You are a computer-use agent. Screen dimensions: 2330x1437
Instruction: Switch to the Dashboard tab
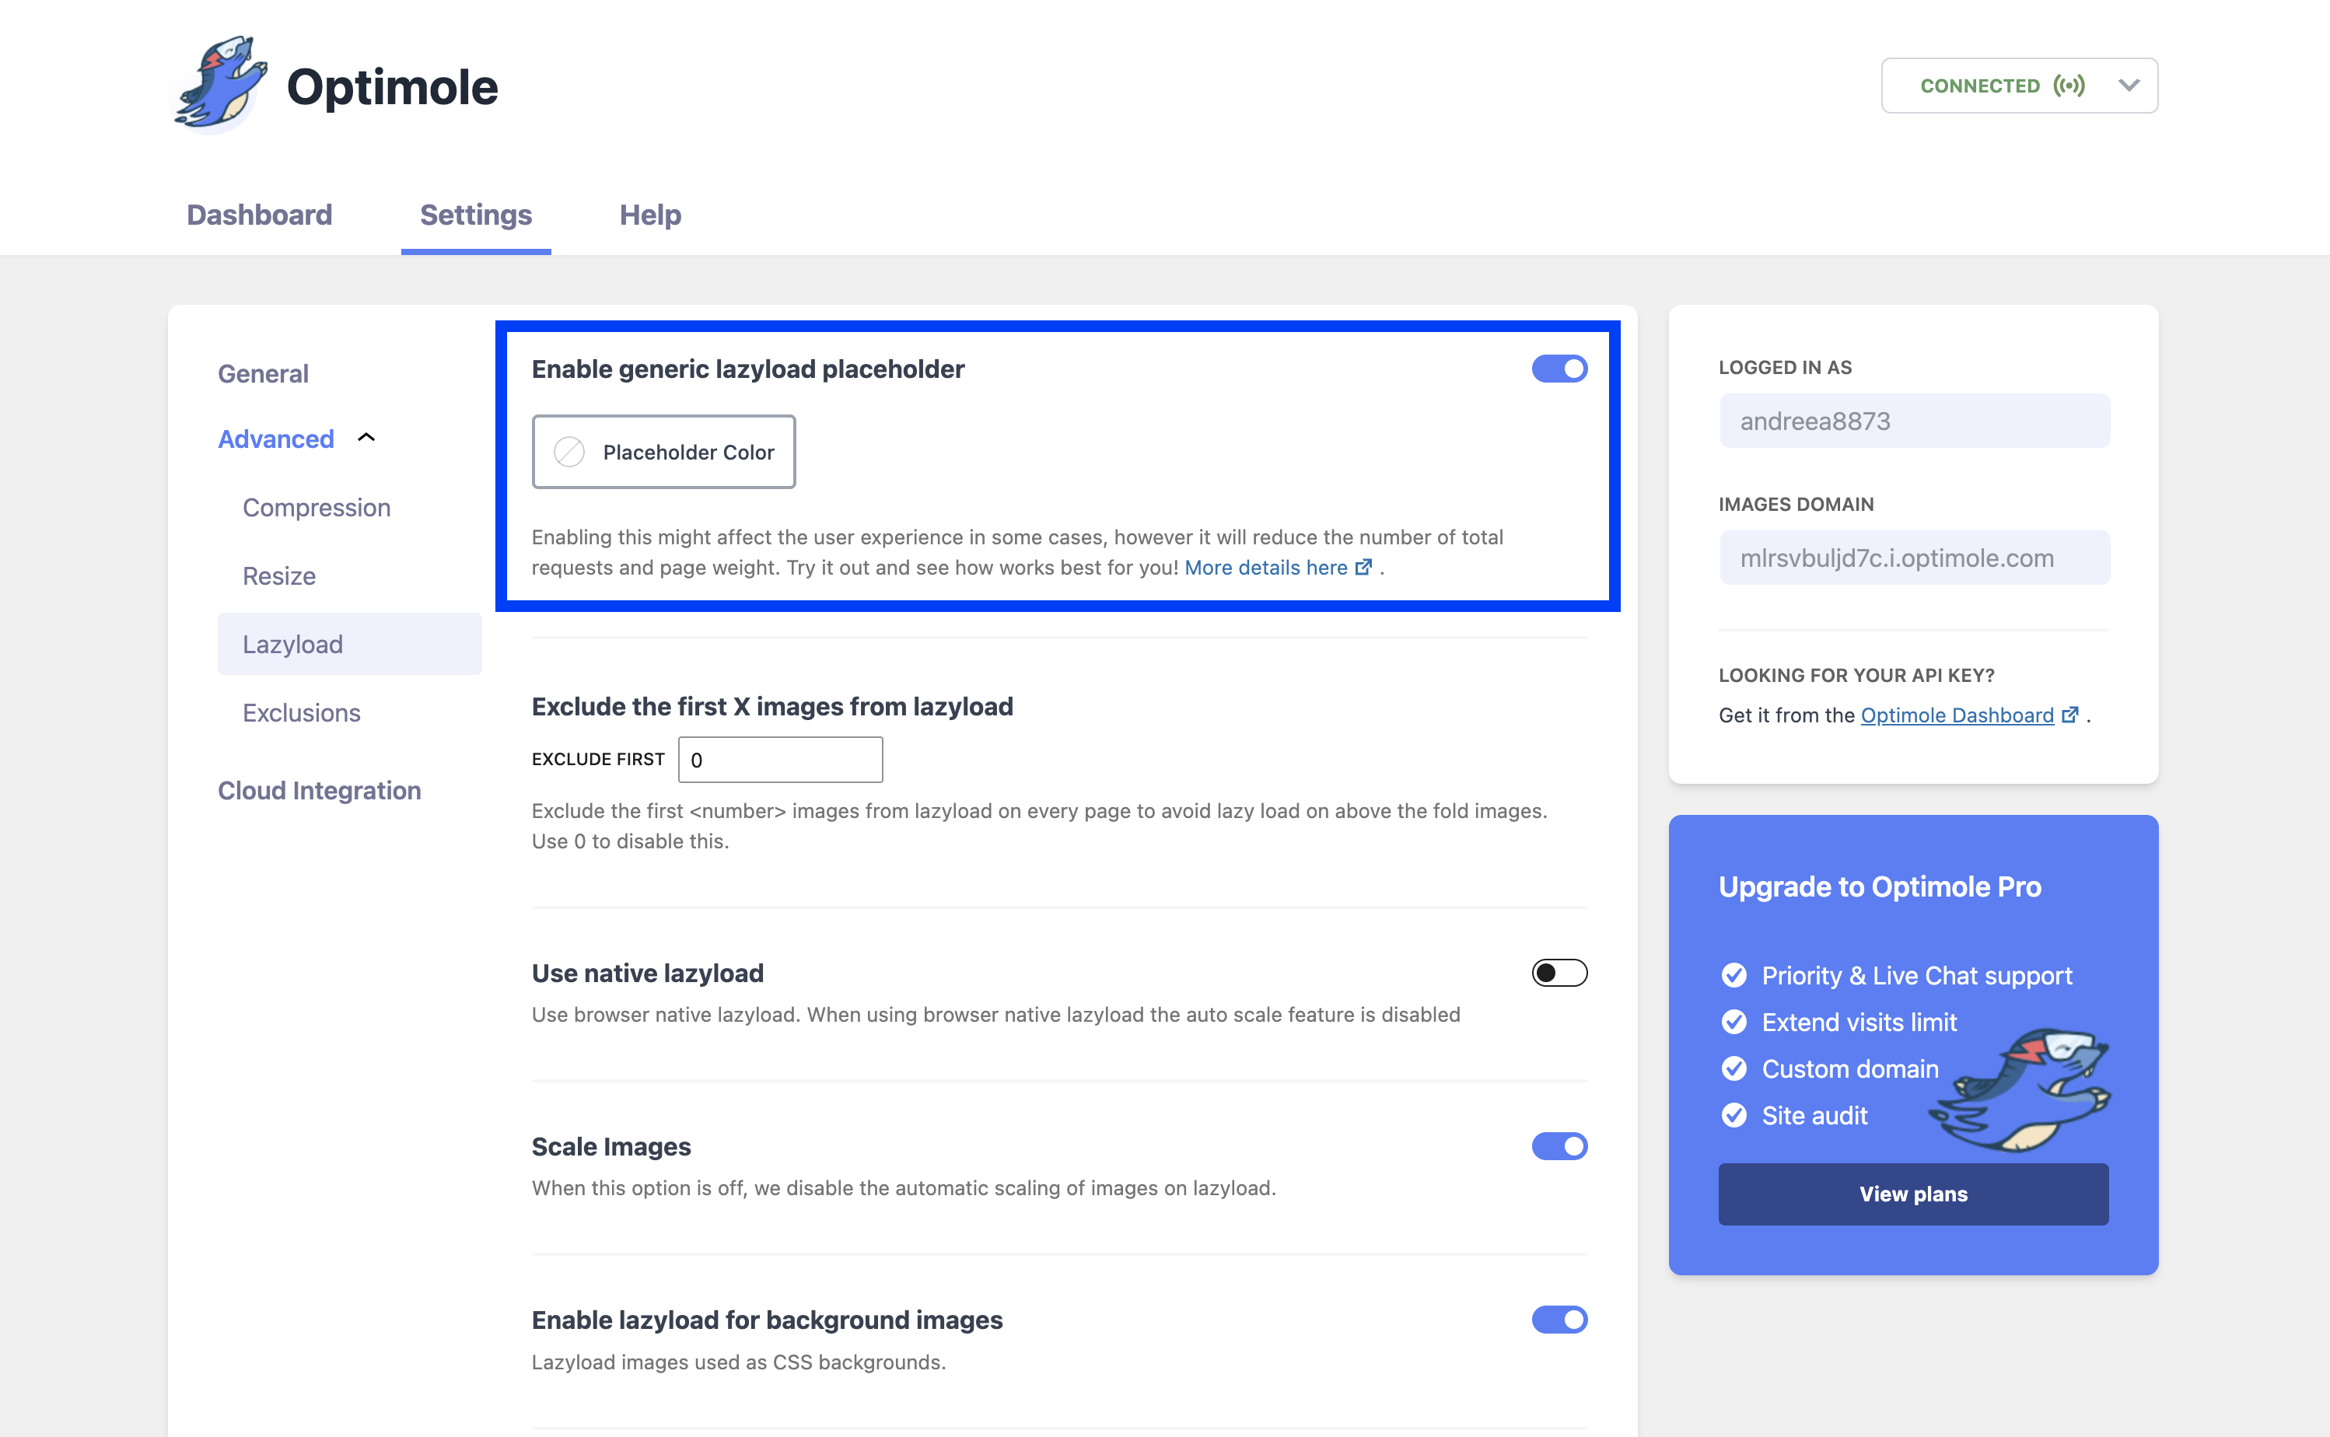tap(258, 215)
